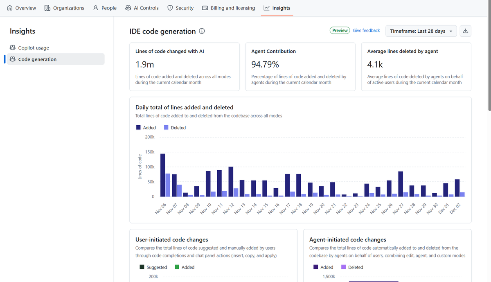Click the Insights chart icon in navigation

click(x=266, y=8)
